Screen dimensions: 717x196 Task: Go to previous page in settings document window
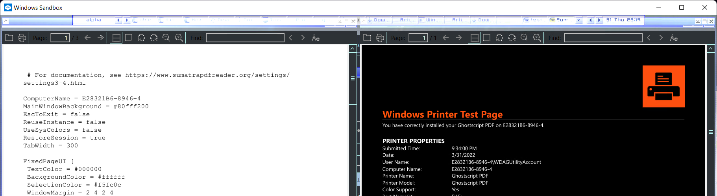(x=88, y=38)
